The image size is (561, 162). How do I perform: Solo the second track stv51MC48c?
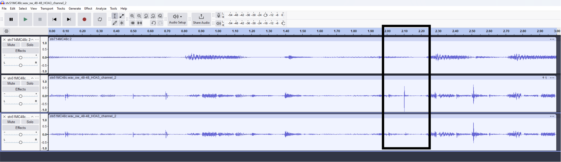click(x=30, y=83)
